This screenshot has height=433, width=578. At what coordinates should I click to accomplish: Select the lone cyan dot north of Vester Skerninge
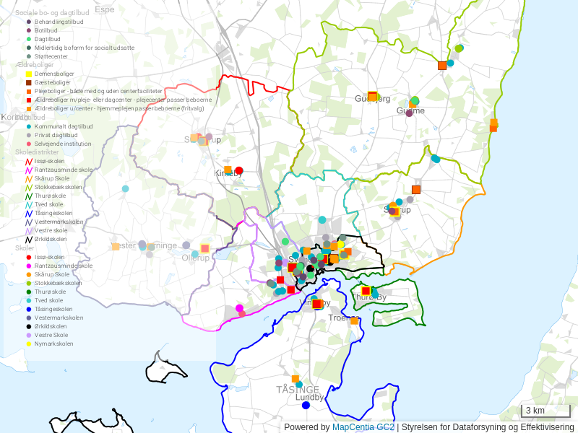(x=125, y=188)
